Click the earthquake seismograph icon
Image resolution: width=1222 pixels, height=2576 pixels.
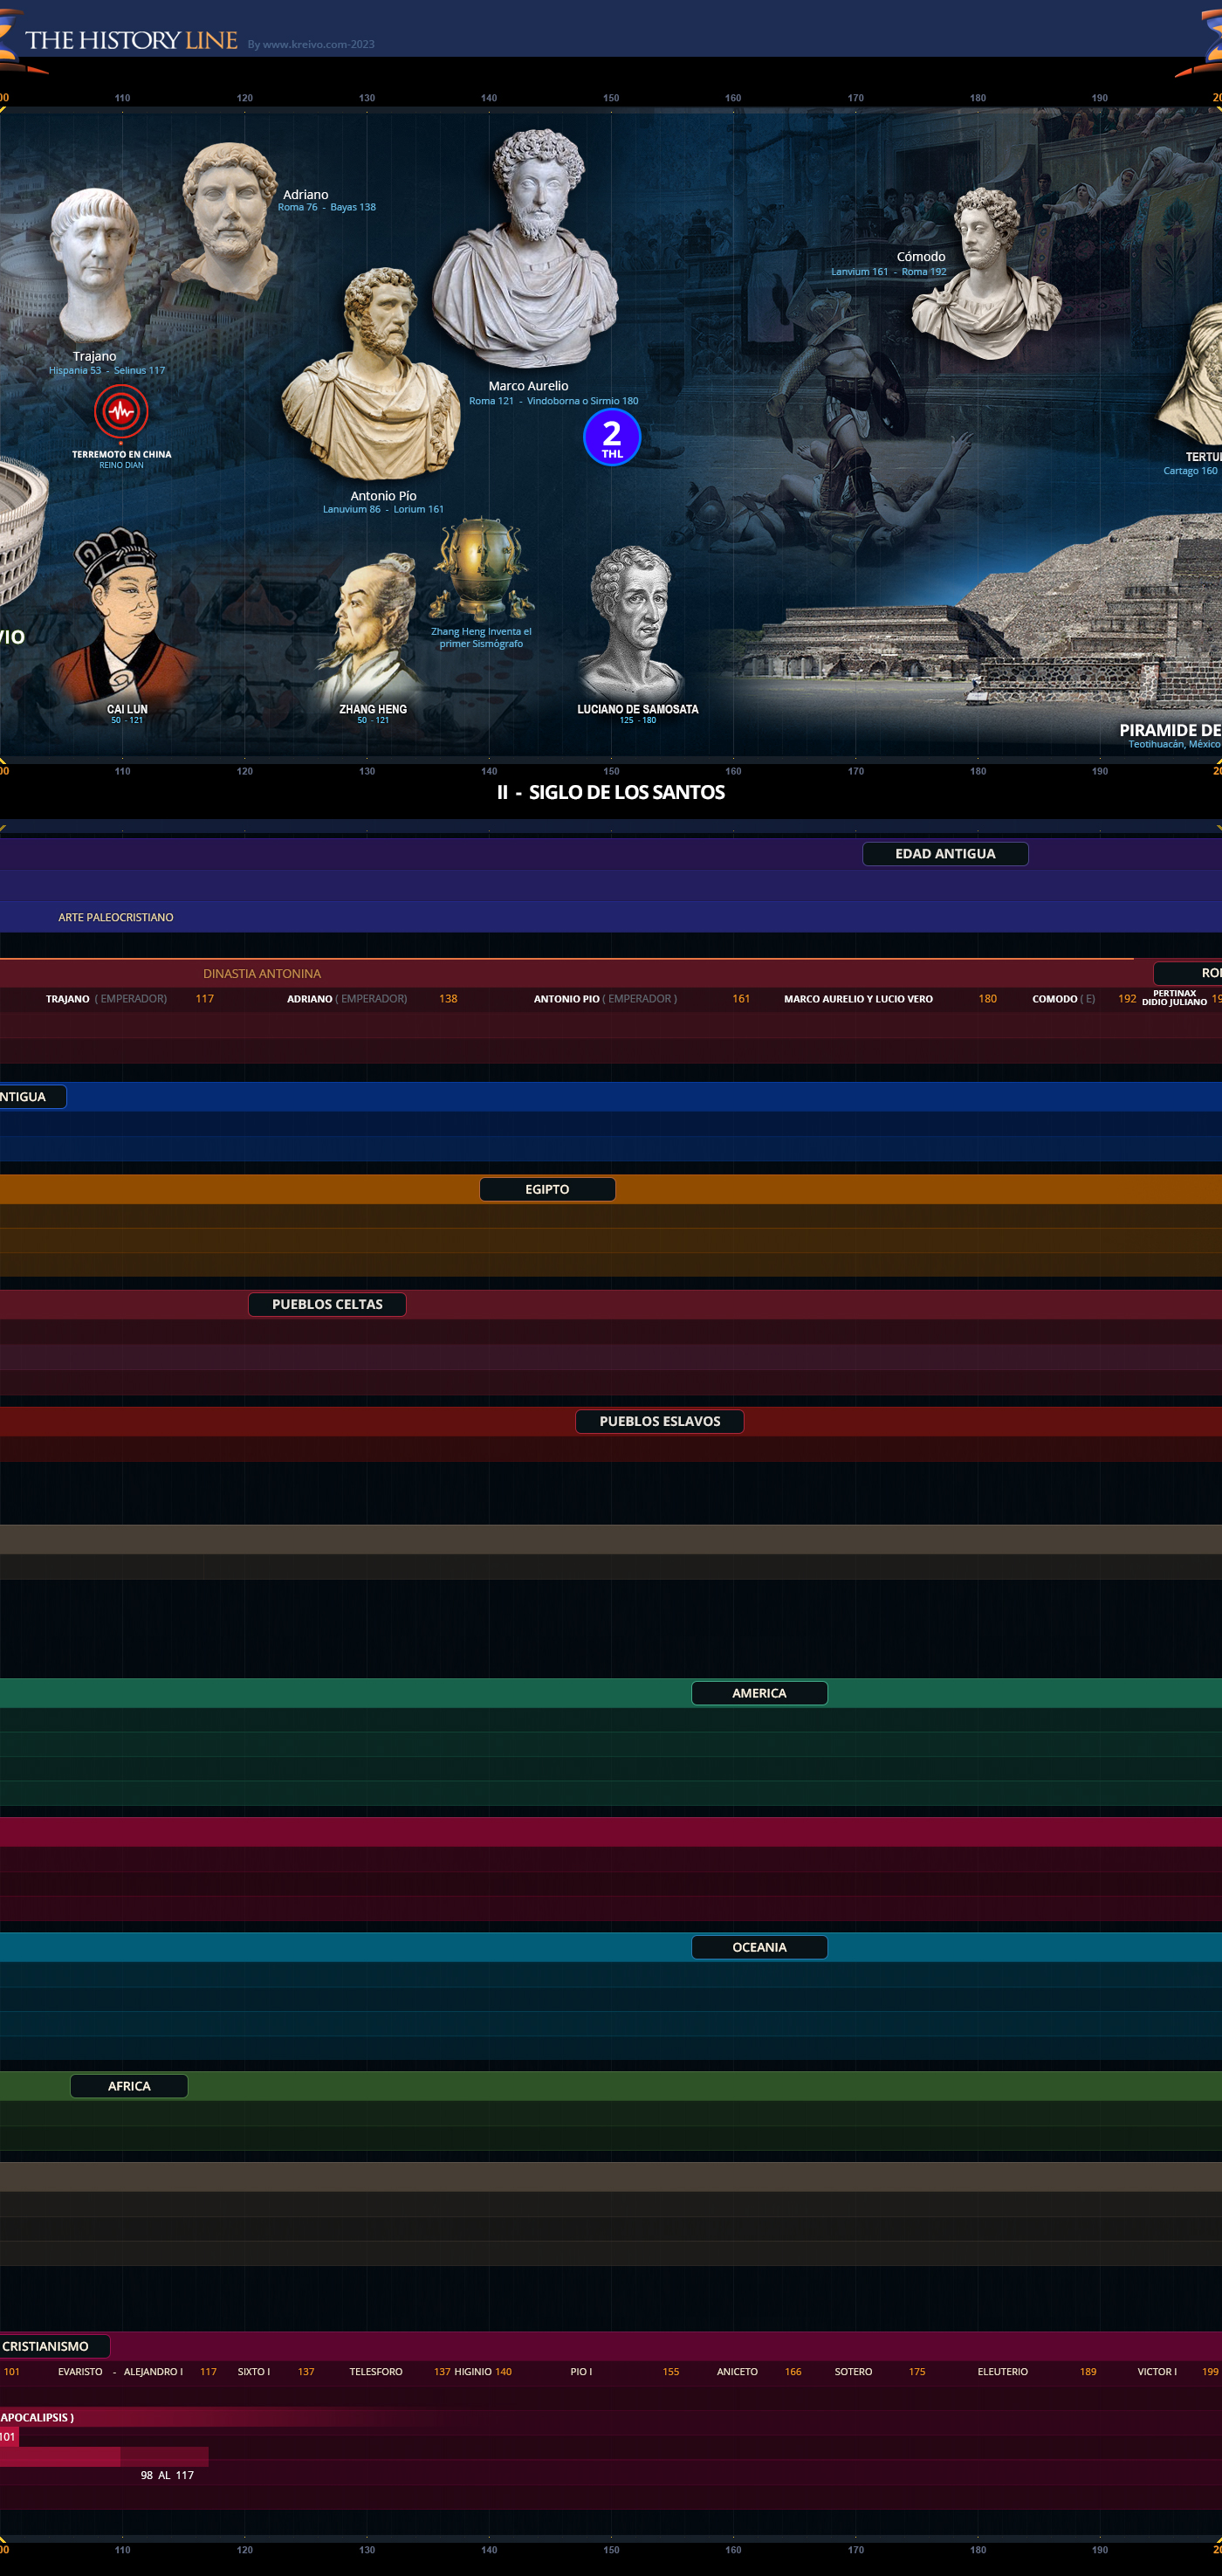pyautogui.click(x=121, y=411)
